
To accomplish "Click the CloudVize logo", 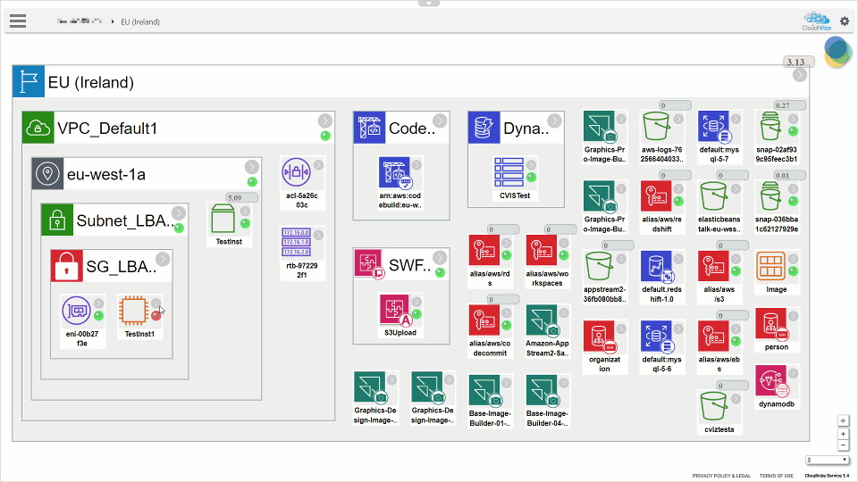I will 816,21.
